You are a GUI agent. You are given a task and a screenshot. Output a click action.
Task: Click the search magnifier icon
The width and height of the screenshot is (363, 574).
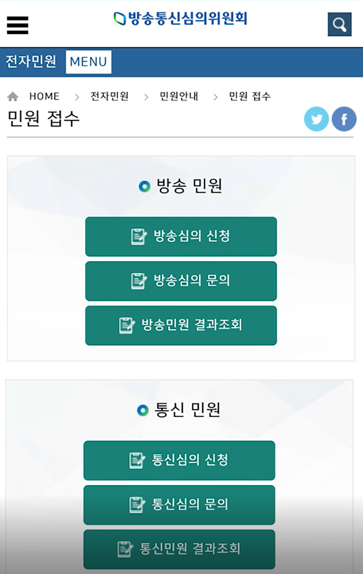point(339,24)
